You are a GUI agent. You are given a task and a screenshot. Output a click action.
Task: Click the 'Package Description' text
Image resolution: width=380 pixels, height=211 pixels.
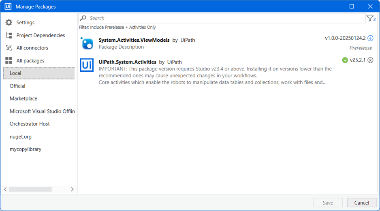[121, 47]
